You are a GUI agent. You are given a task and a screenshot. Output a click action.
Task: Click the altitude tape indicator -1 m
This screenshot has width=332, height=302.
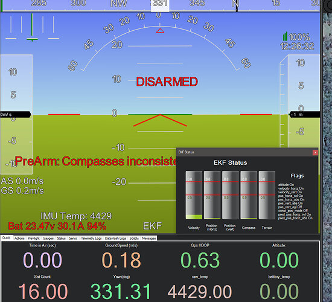pos(304,115)
